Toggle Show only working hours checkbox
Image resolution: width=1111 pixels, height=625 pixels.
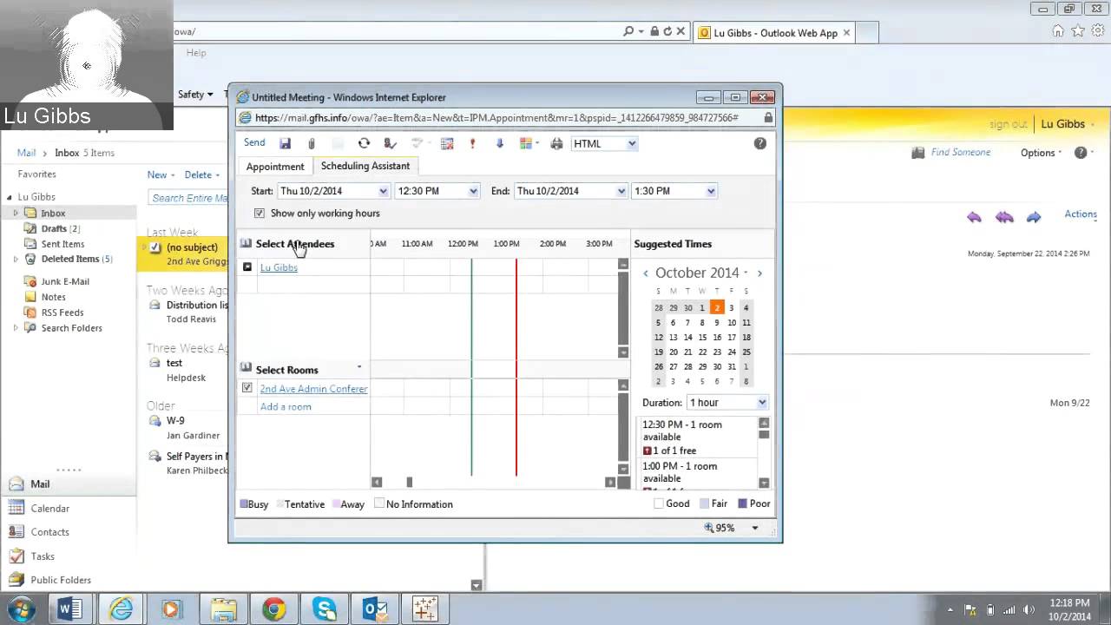[259, 213]
